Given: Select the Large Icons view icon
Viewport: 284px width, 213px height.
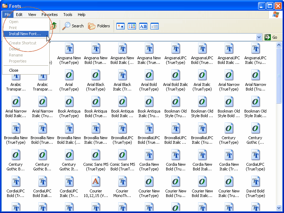Looking at the screenshot, I should (x=120, y=26).
